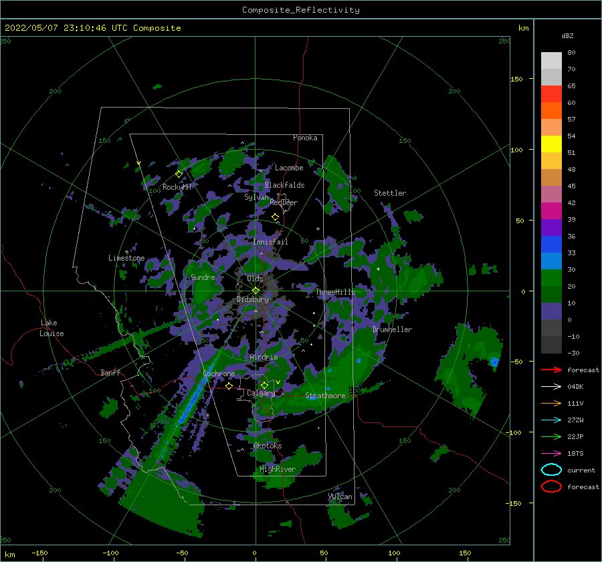The height and width of the screenshot is (562, 602).
Task: Select the purple 36-39 dBZ swatch
Action: [551, 228]
